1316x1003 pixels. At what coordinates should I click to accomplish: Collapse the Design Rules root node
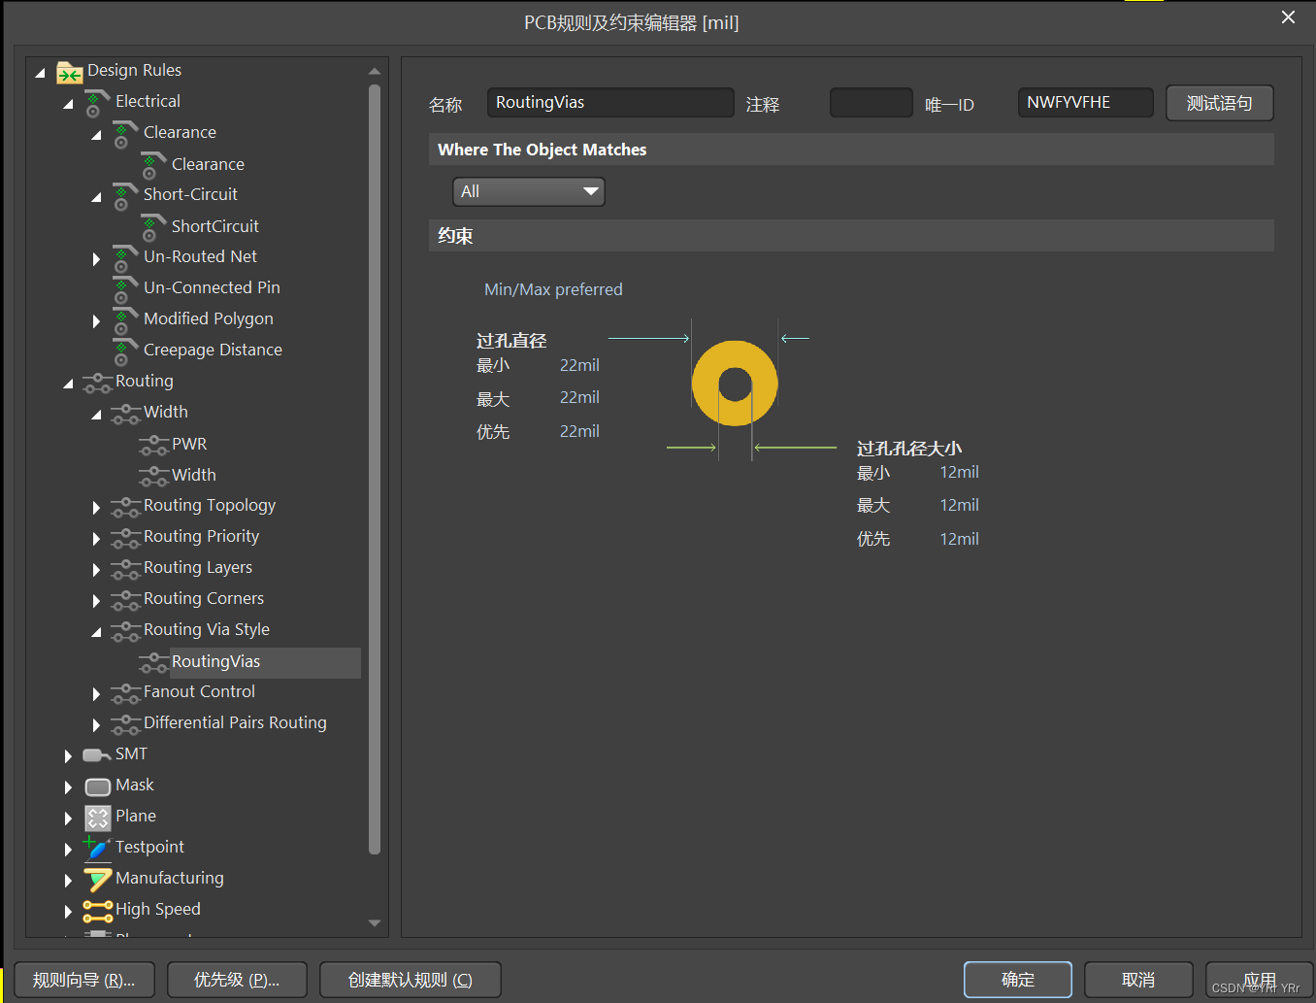(40, 73)
